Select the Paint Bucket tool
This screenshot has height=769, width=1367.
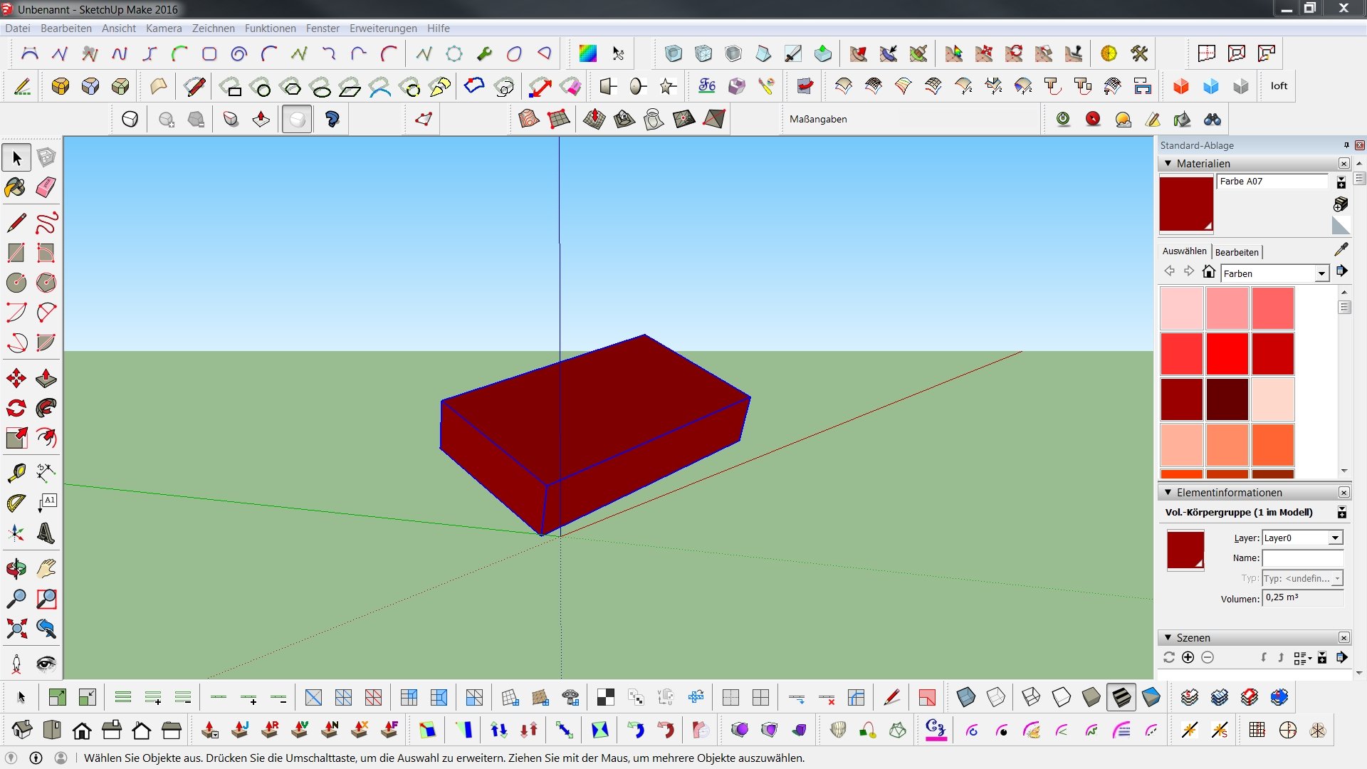point(16,187)
